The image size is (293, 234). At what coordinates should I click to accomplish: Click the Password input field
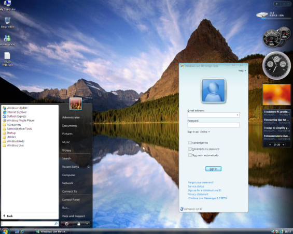coord(213,125)
